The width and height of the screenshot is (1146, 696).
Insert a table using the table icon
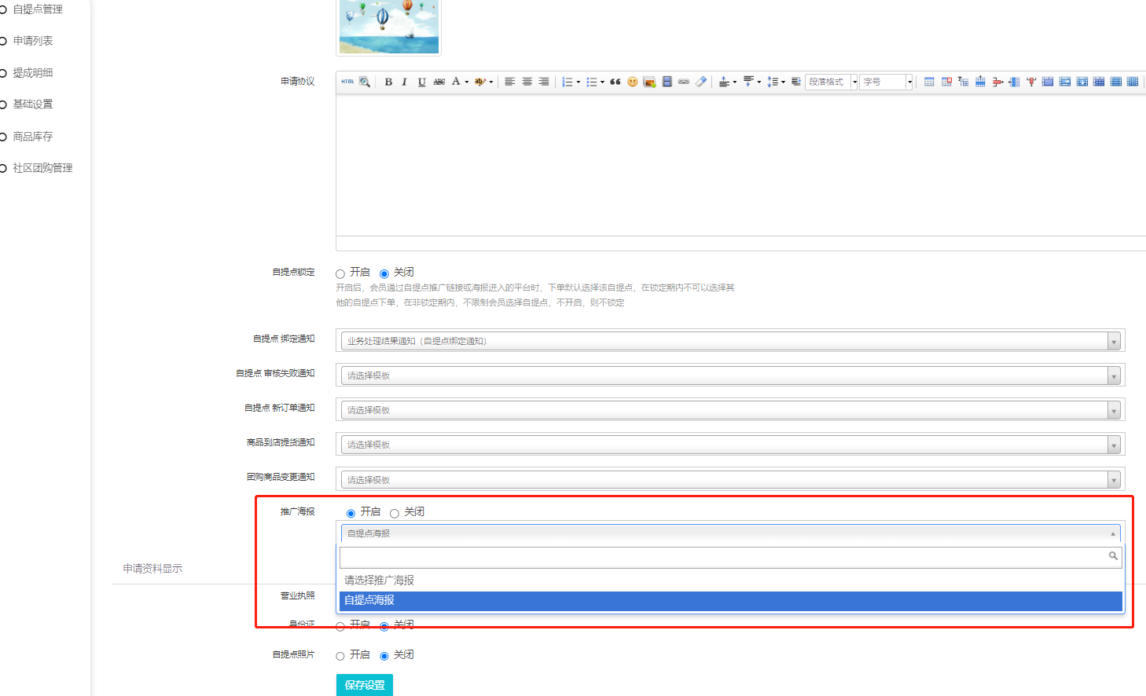[929, 82]
